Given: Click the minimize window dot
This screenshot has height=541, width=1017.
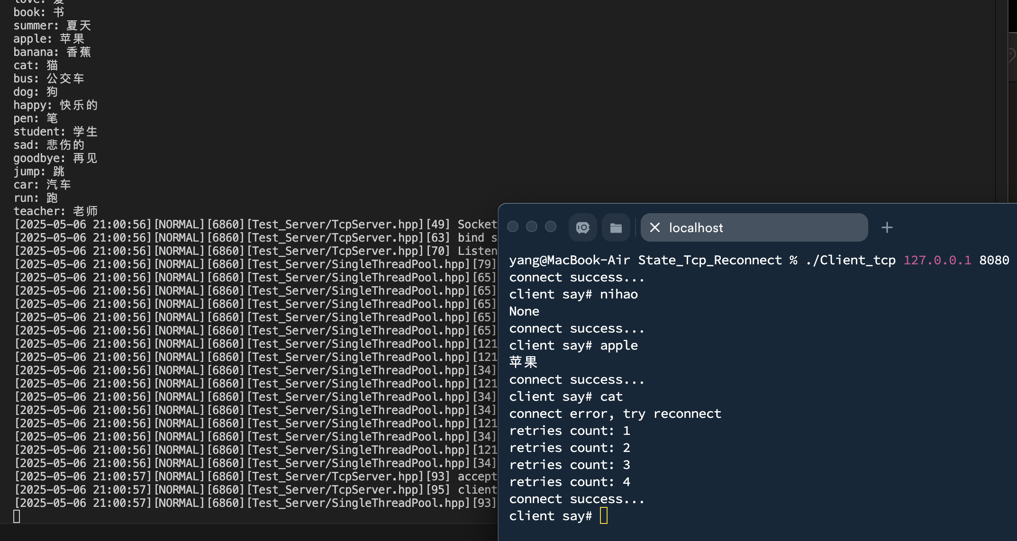Looking at the screenshot, I should (532, 227).
